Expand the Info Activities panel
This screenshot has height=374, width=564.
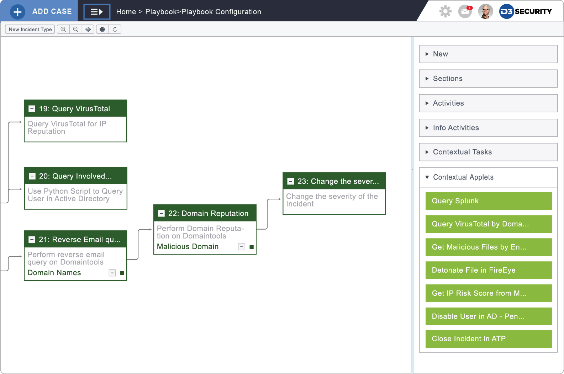click(488, 128)
